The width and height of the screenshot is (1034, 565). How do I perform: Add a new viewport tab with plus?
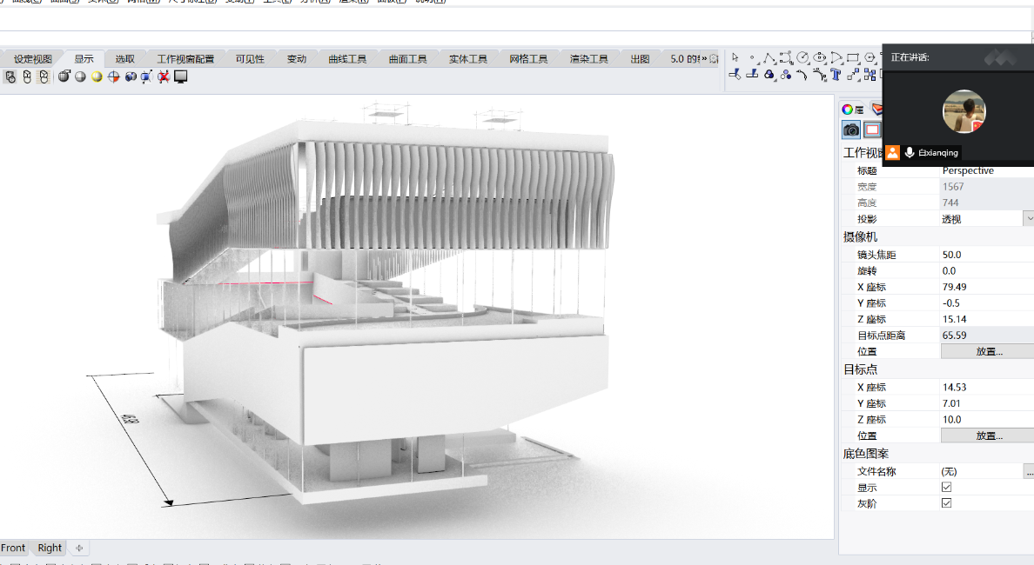pyautogui.click(x=79, y=548)
